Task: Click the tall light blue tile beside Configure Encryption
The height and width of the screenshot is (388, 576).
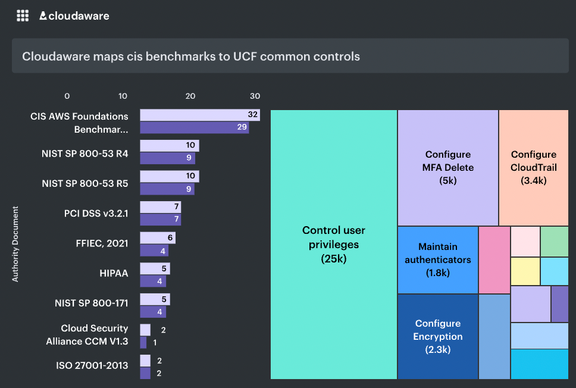Action: 494,337
